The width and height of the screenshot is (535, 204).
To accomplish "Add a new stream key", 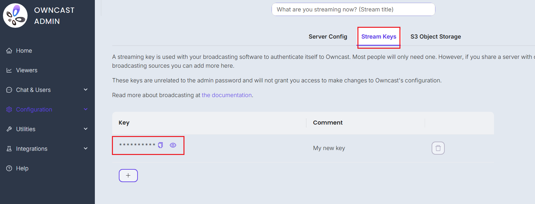I will point(128,176).
